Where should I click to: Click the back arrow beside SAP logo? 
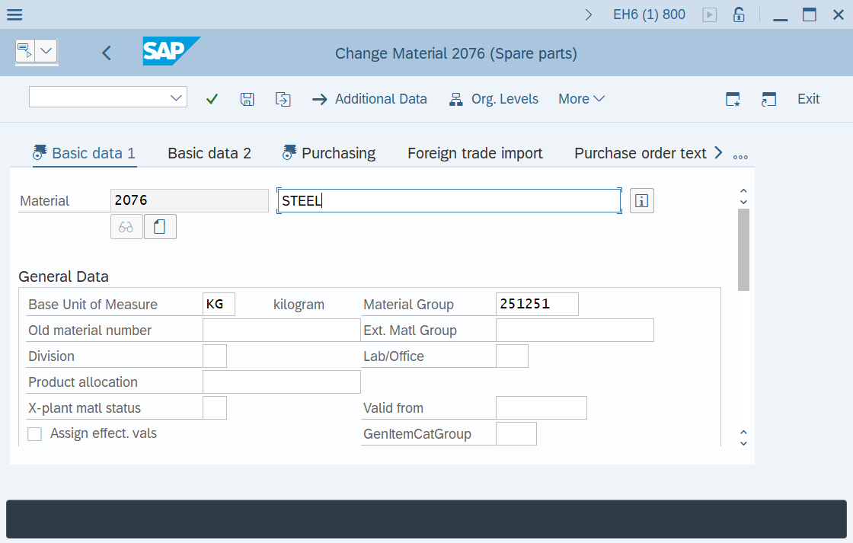pyautogui.click(x=107, y=53)
